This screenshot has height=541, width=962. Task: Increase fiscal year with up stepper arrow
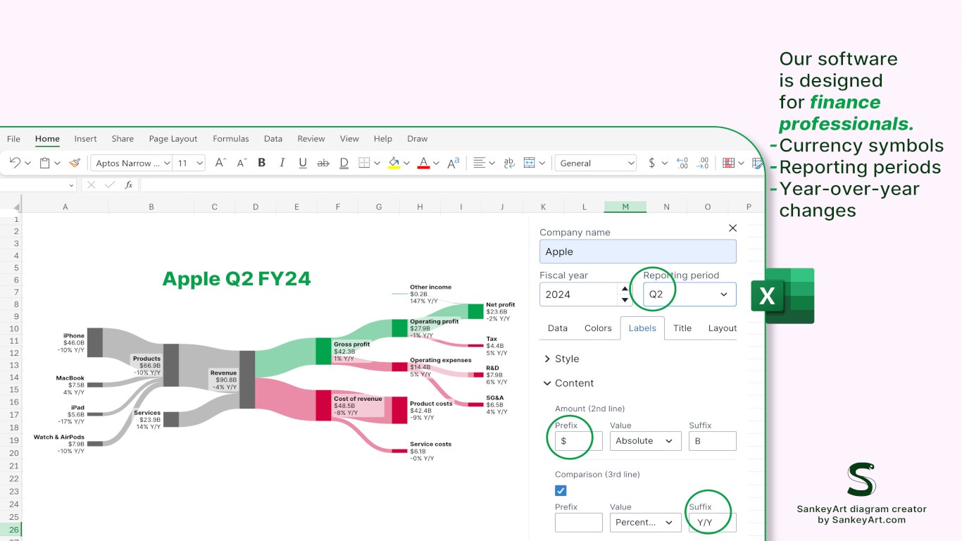coord(625,289)
